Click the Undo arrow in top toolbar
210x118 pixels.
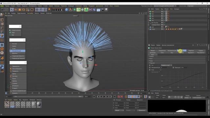point(3,10)
